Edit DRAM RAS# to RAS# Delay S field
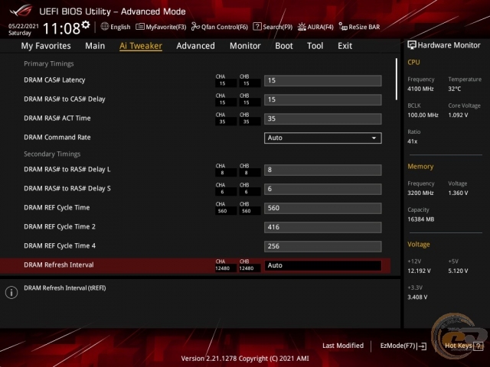 tap(323, 189)
